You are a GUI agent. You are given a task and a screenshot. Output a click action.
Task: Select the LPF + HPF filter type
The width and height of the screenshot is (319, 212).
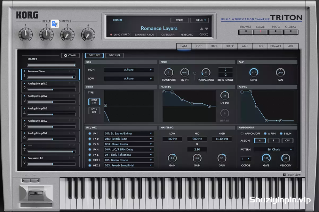94,110
